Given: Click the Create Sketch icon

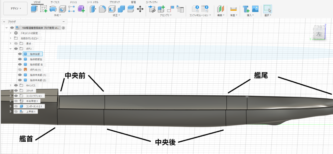Looking at the screenshot, I should (x=44, y=9).
